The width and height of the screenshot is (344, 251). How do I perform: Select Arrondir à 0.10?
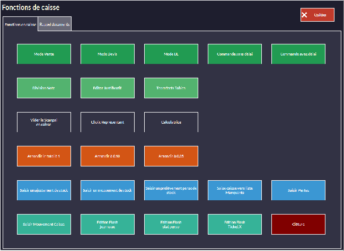click(x=107, y=156)
